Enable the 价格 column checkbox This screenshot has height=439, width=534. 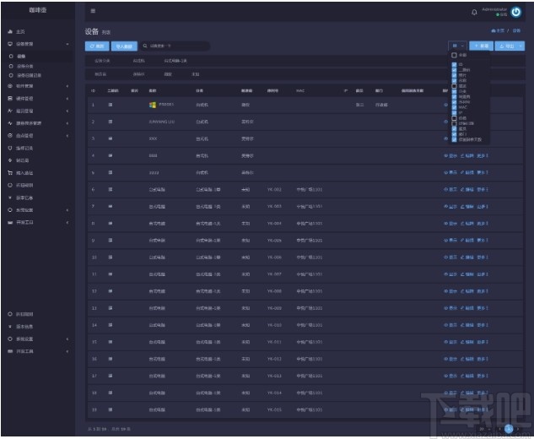click(x=454, y=118)
